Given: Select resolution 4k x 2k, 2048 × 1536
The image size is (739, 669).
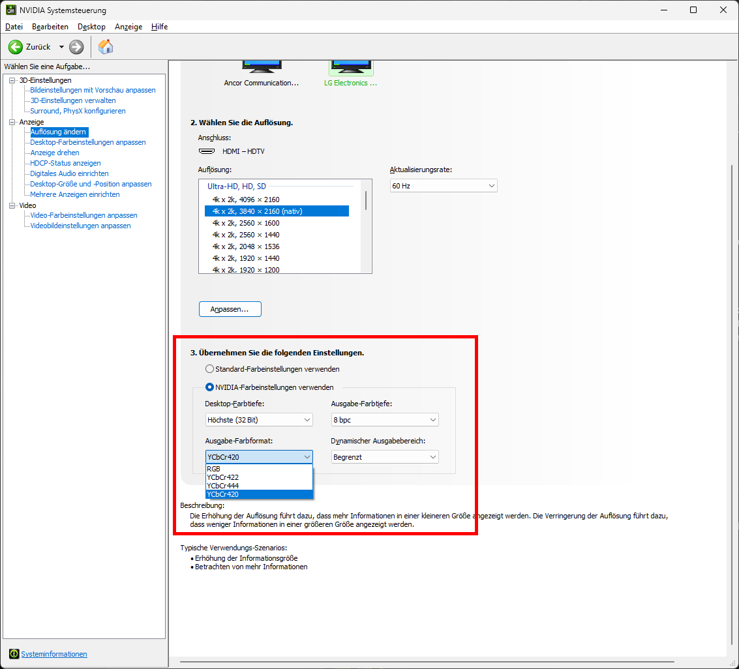Looking at the screenshot, I should pos(277,246).
